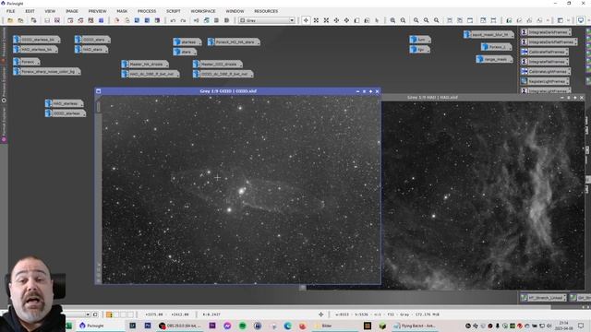Open the Gray channel dropdown
Viewport: 591px width, 332px height.
[267, 20]
